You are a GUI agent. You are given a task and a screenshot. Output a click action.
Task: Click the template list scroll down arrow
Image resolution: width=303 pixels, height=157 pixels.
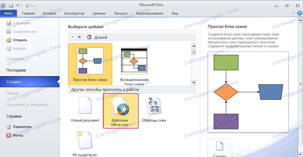click(194, 82)
